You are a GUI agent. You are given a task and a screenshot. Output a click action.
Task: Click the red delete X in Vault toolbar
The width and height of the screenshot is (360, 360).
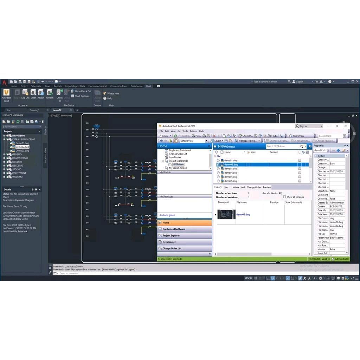pyautogui.click(x=214, y=136)
